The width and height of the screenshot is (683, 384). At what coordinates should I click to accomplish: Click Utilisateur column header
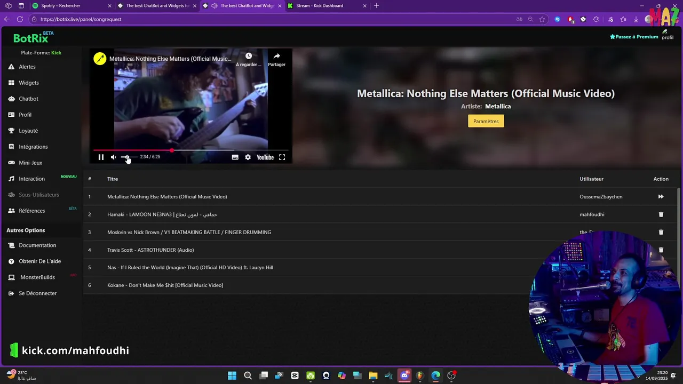coord(591,179)
